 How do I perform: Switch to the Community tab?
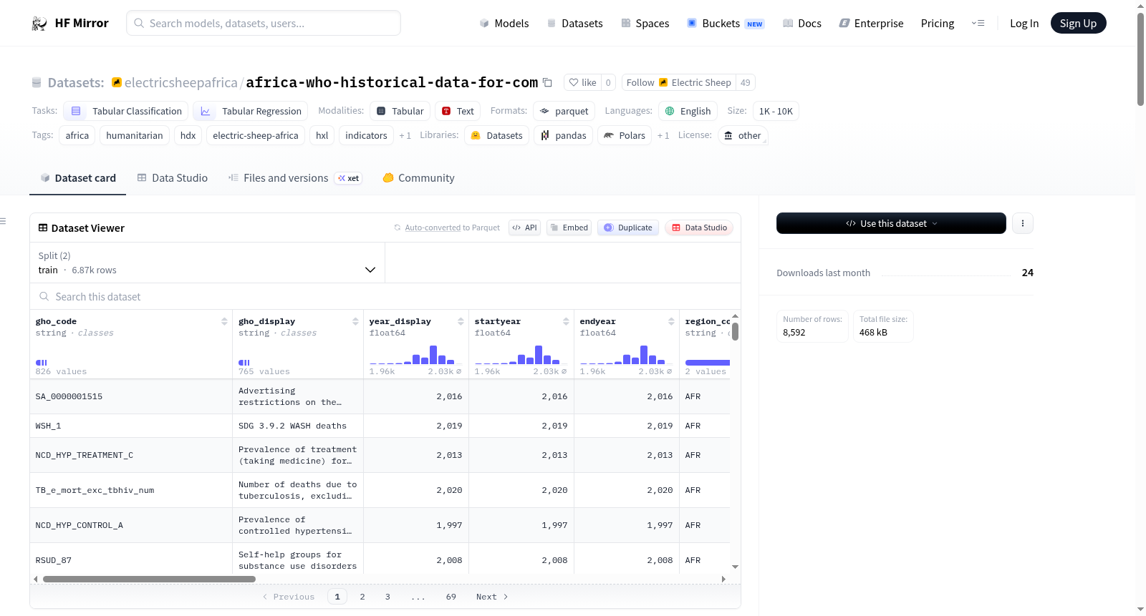coord(418,177)
